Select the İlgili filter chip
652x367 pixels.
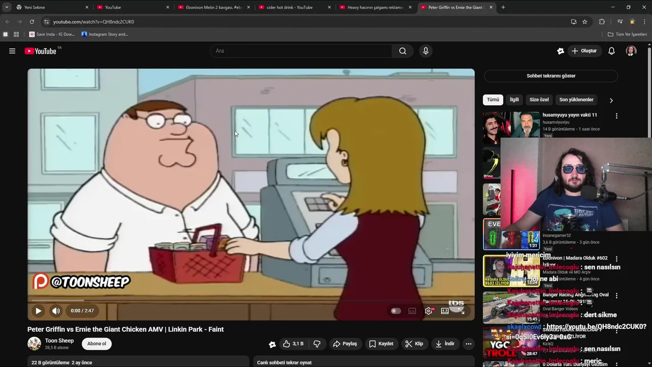[x=514, y=100]
